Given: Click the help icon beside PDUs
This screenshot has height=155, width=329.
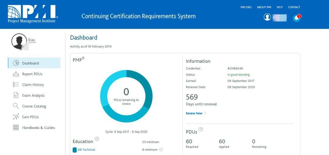Looking at the screenshot, I should [x=201, y=129].
